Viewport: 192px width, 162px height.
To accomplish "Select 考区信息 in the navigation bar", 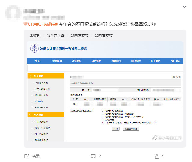I will [175, 61].
